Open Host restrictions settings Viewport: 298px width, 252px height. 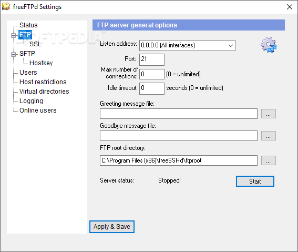[43, 82]
